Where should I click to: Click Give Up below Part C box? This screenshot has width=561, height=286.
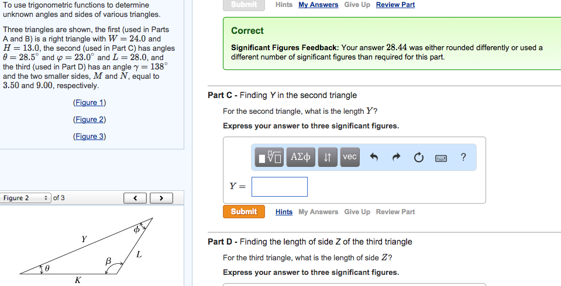[x=357, y=212]
